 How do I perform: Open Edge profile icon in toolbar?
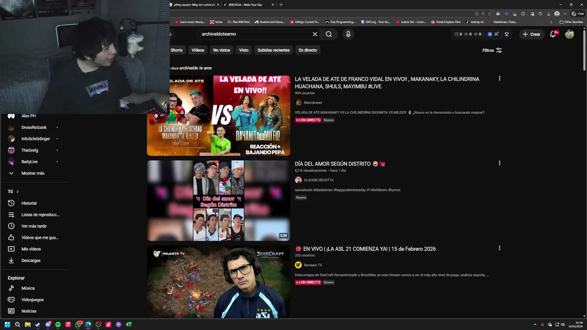pos(557,14)
